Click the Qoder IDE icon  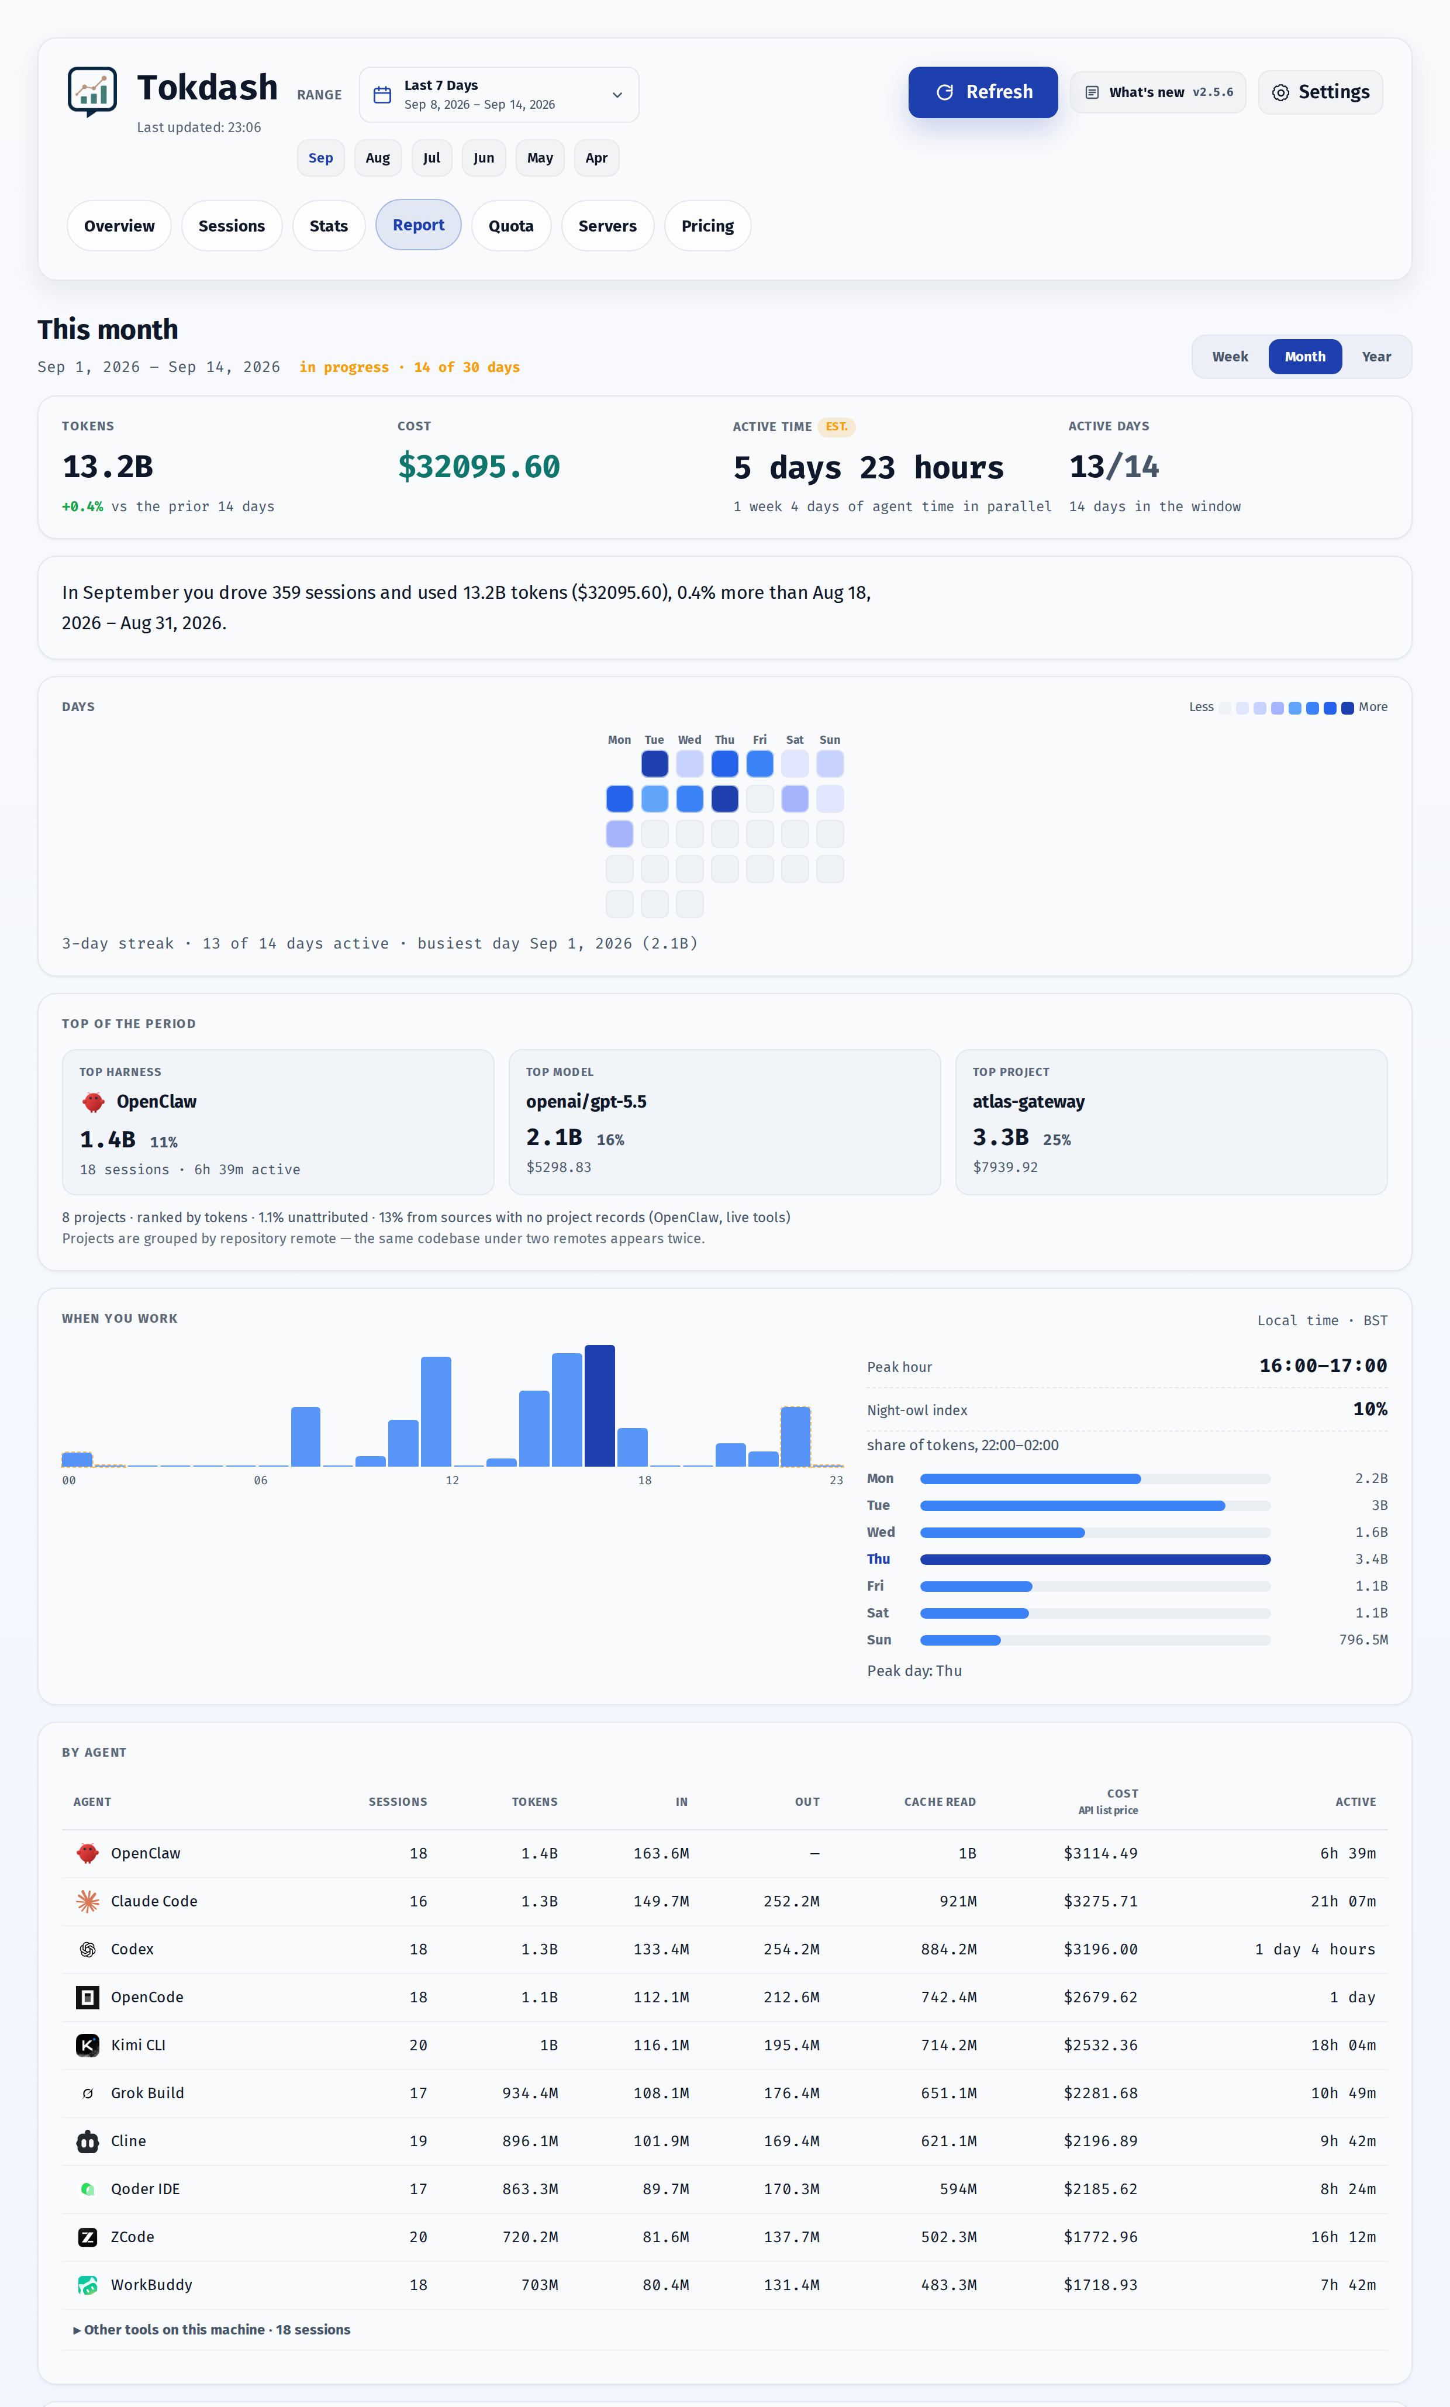click(x=88, y=2189)
